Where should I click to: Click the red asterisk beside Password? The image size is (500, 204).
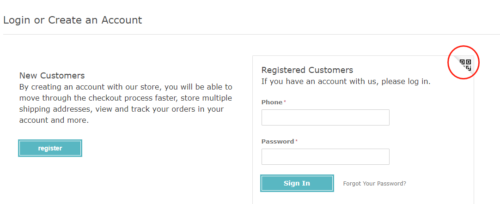[x=296, y=141]
